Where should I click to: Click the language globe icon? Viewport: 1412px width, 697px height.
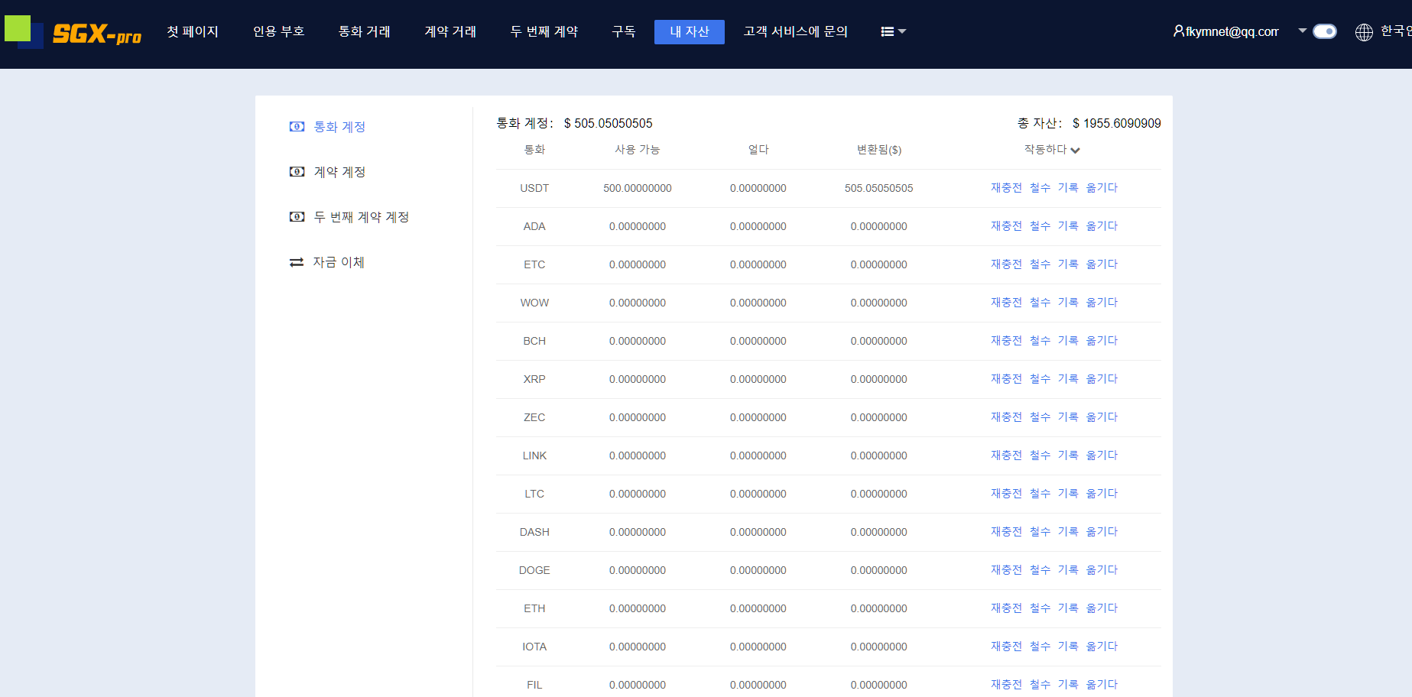[x=1364, y=32]
